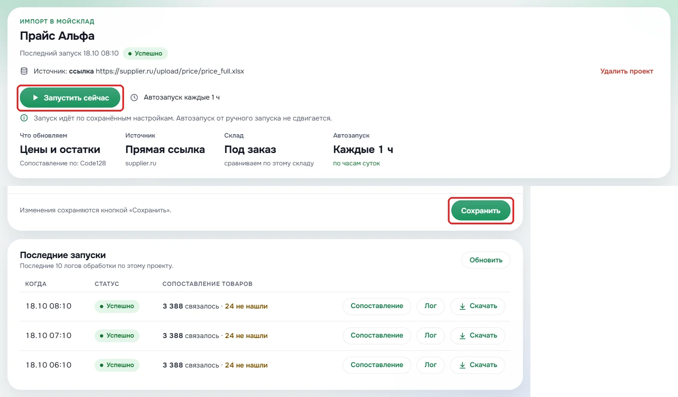The width and height of the screenshot is (678, 397).
Task: Open Сопоставление for the 18.10 06:10 run
Action: [377, 365]
